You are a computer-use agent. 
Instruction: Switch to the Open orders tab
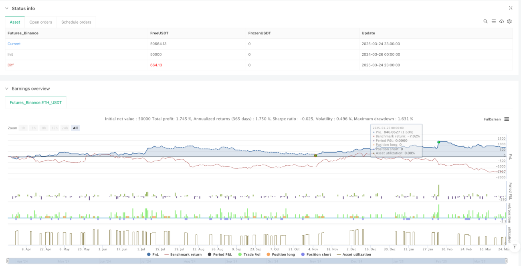point(41,22)
